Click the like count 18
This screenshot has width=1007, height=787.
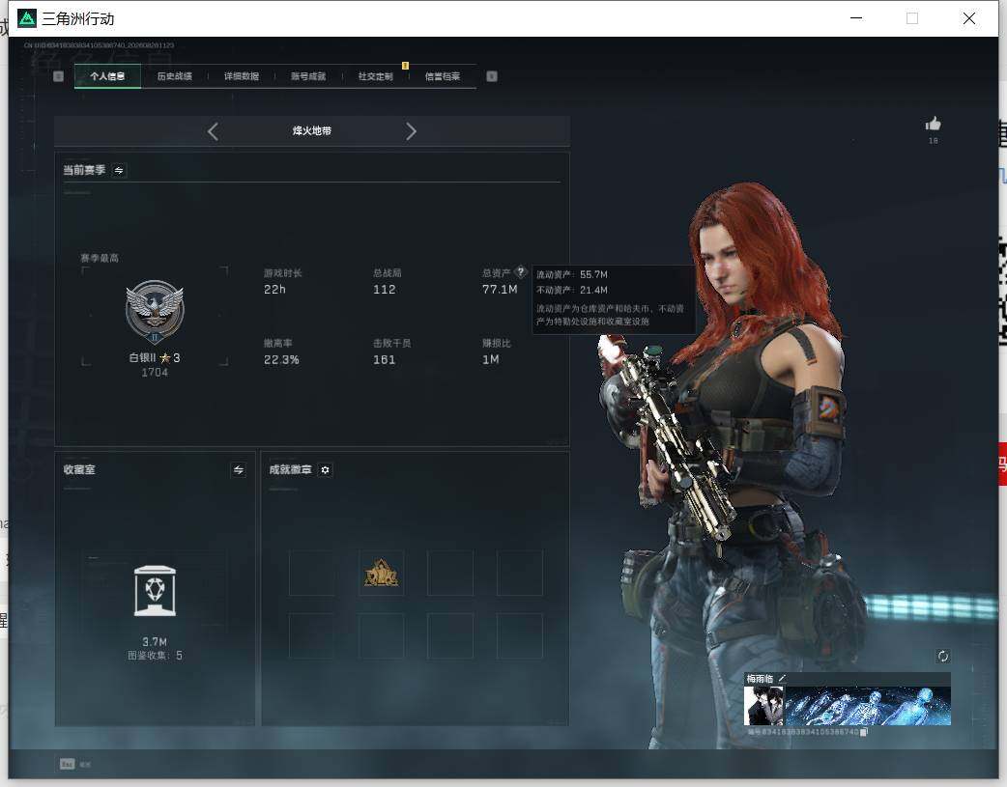[934, 141]
